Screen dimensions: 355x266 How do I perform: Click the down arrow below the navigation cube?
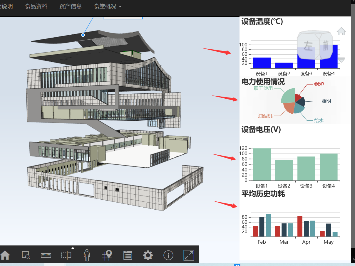tap(341, 60)
